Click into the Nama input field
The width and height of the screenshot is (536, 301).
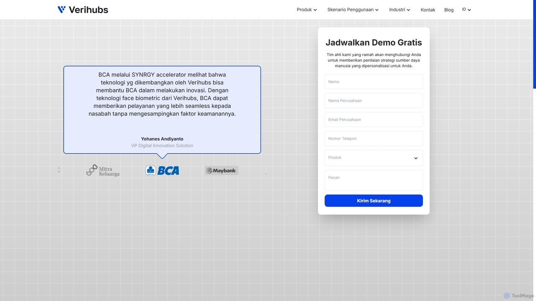click(374, 82)
